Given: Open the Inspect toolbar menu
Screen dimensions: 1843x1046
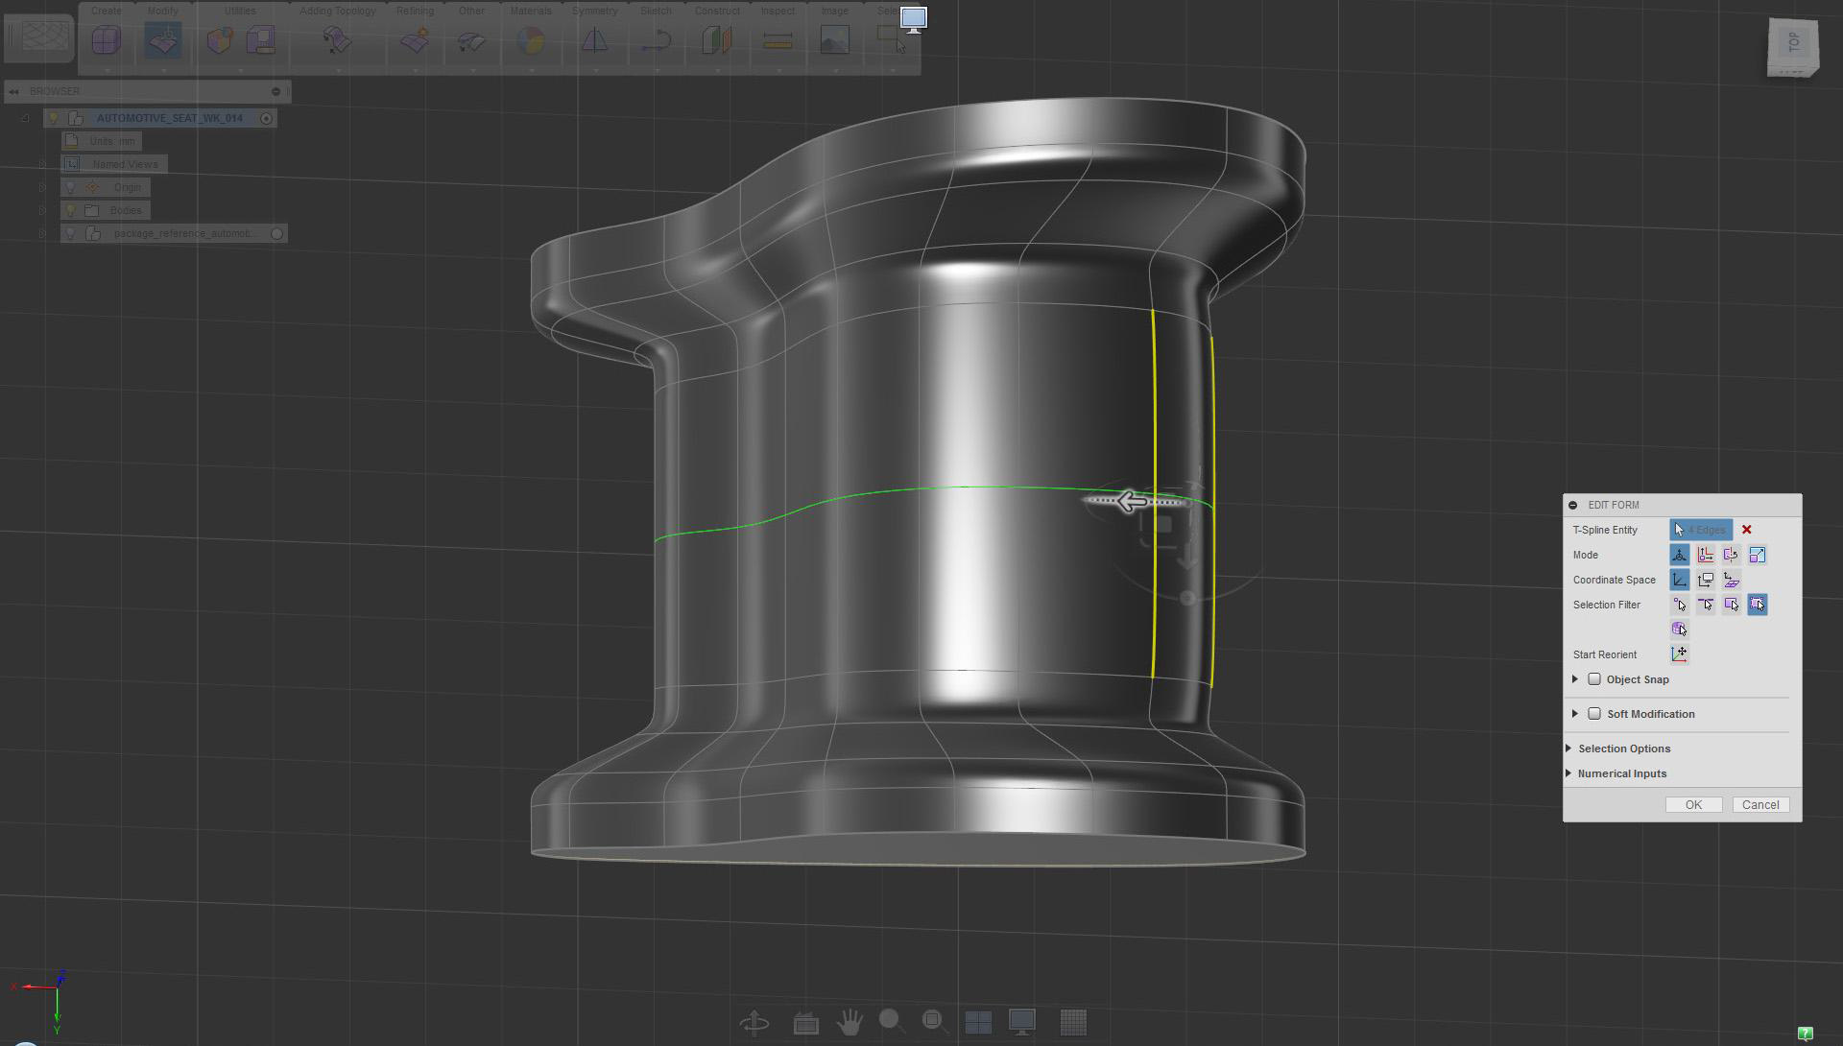Looking at the screenshot, I should pyautogui.click(x=778, y=11).
